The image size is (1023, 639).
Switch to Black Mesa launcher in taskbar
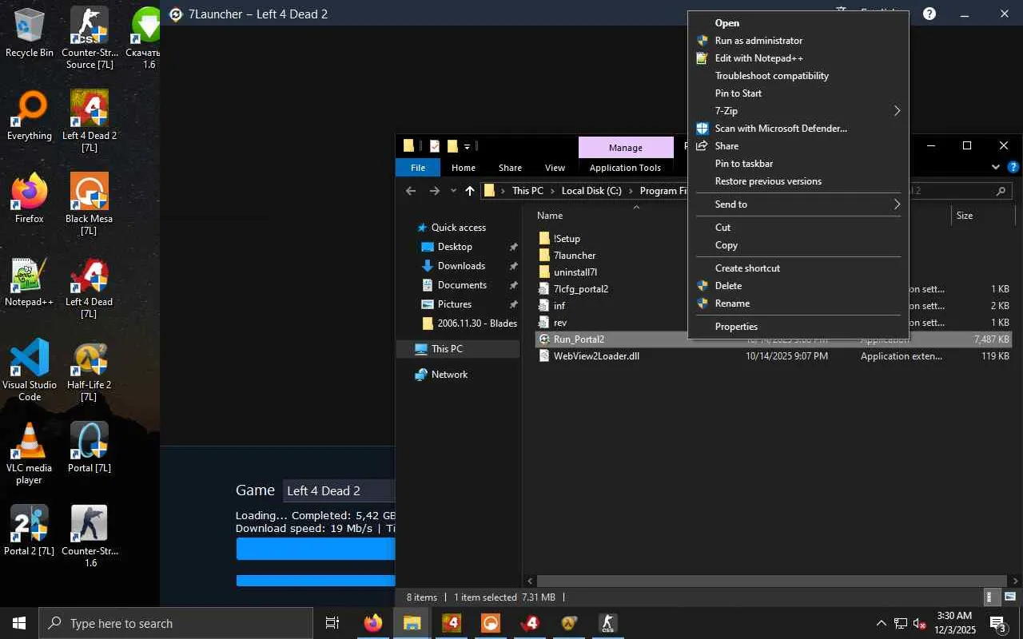(491, 623)
